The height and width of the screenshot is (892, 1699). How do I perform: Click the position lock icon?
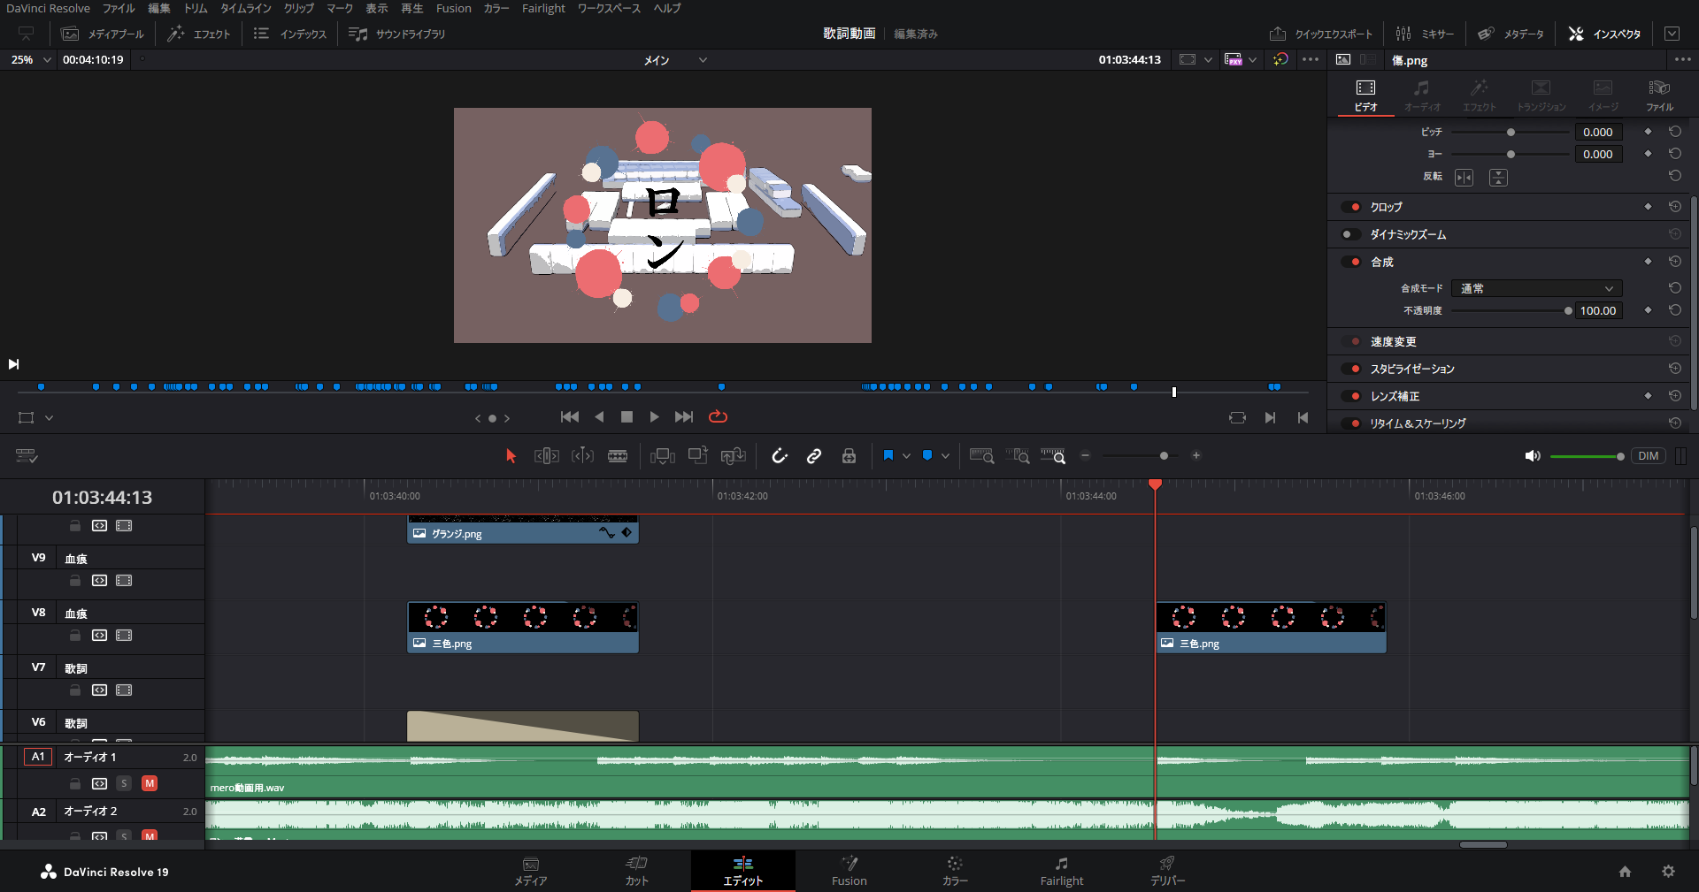pos(849,456)
